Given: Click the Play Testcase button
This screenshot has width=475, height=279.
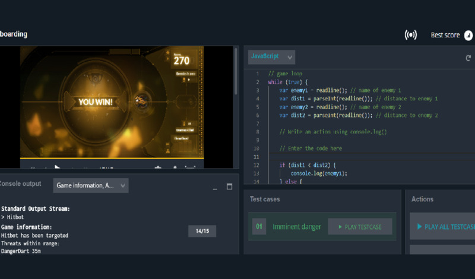Looking at the screenshot, I should click(360, 227).
